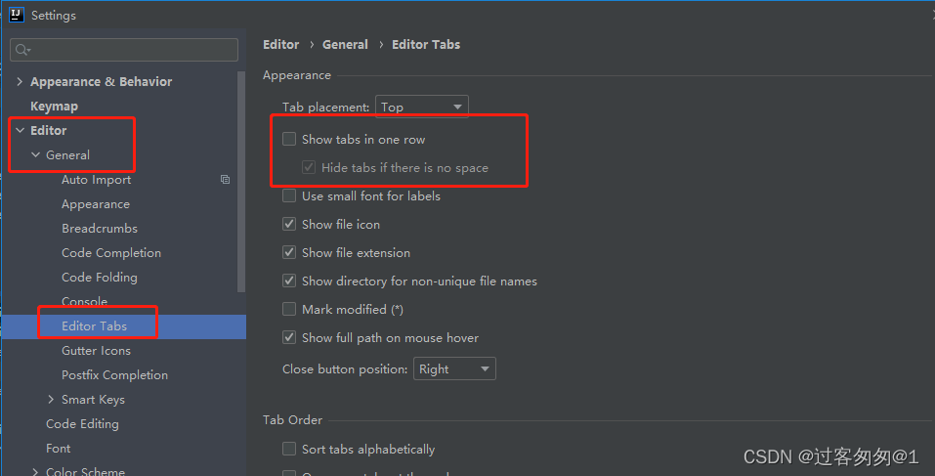This screenshot has width=935, height=476.
Task: Open Font settings page
Action: point(58,449)
